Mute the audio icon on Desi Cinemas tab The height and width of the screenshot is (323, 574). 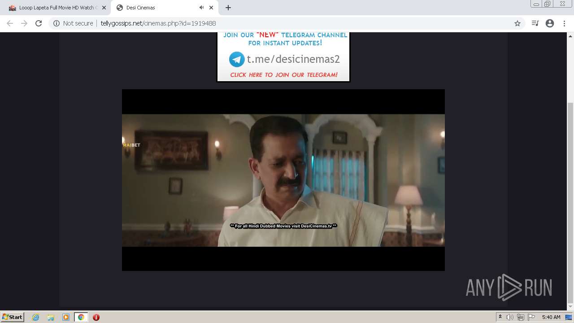pyautogui.click(x=201, y=8)
